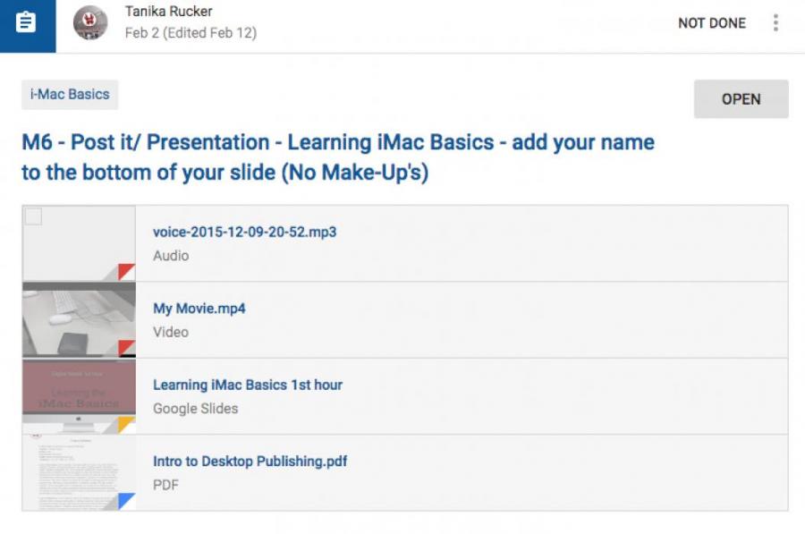
Task: Click the yellow Slides corner icon
Action: [x=128, y=426]
